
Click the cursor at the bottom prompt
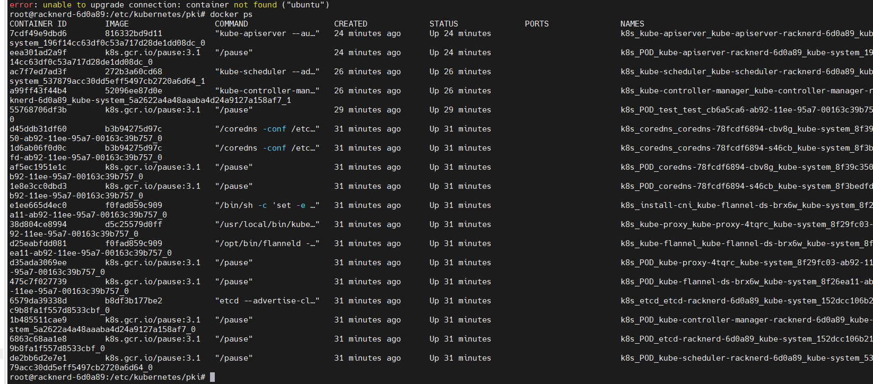coord(212,377)
